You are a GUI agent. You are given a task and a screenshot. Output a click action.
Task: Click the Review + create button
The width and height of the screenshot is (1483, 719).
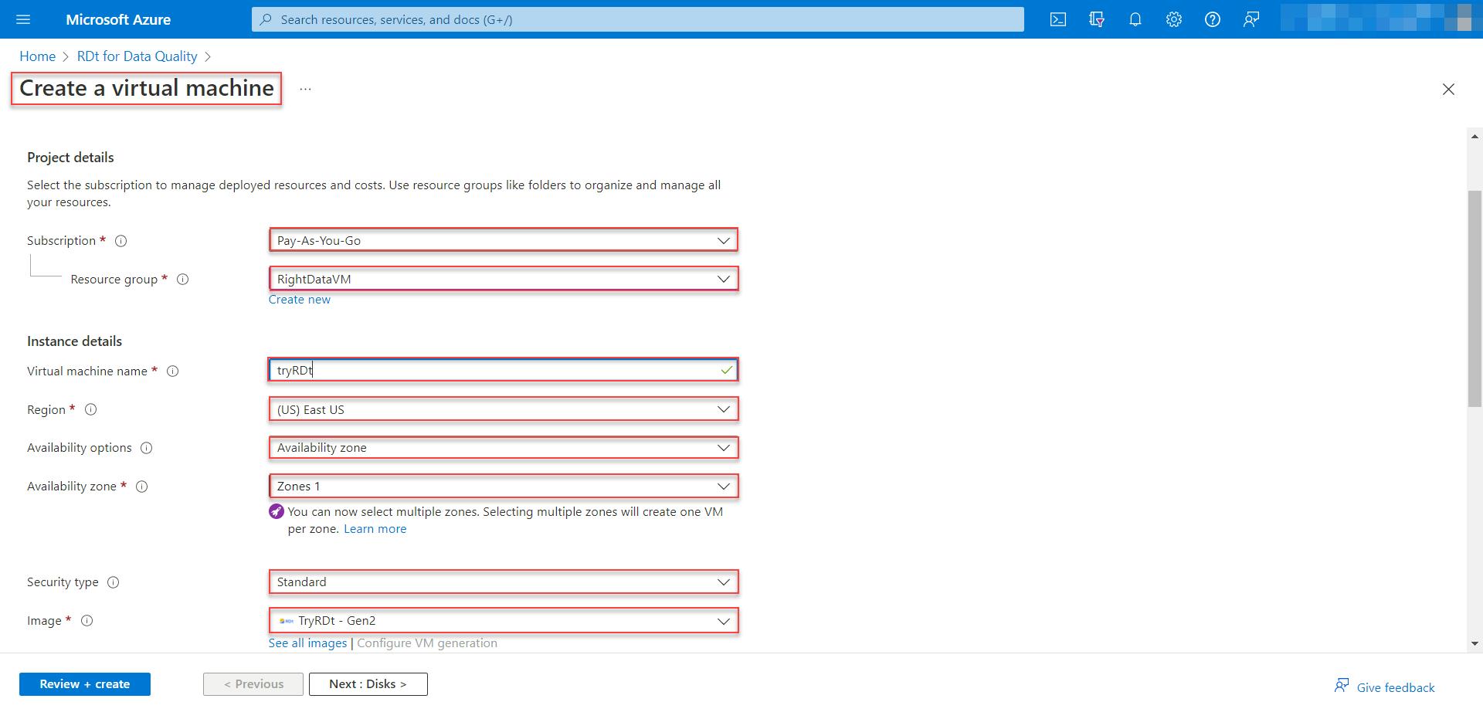85,683
